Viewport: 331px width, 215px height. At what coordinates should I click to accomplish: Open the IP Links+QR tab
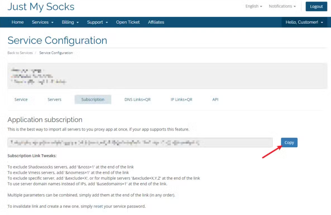click(181, 100)
